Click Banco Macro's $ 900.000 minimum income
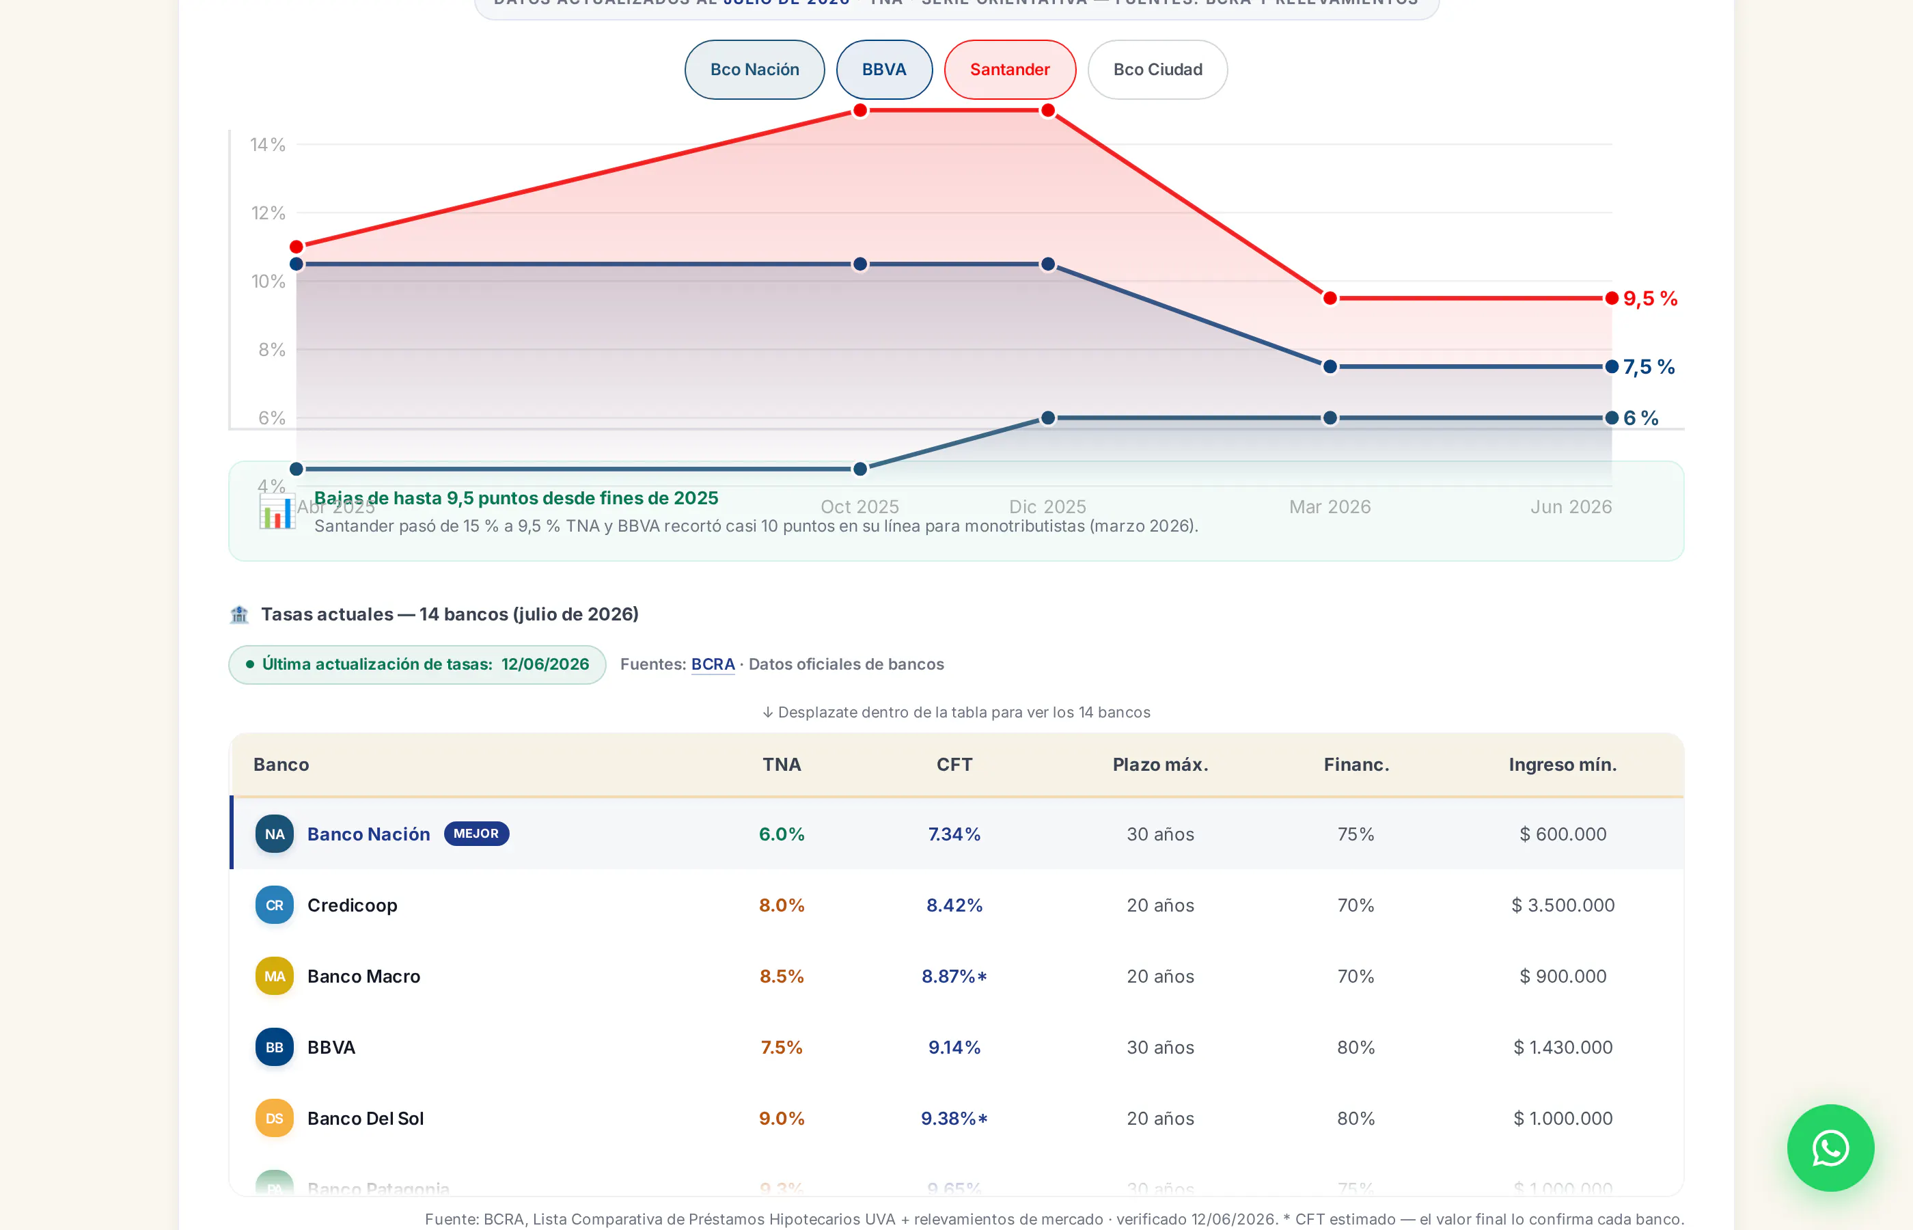The width and height of the screenshot is (1913, 1230). pyautogui.click(x=1563, y=976)
